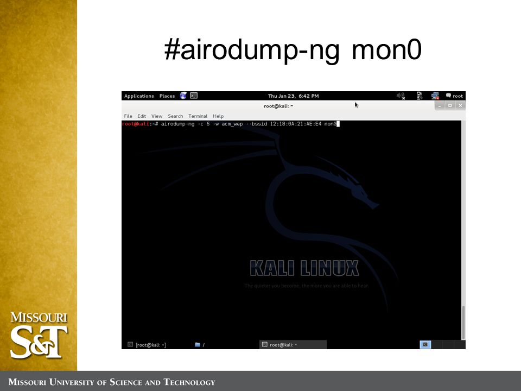Click the accessibility or power document icon in the tray
This screenshot has height=391, width=521.
point(420,96)
